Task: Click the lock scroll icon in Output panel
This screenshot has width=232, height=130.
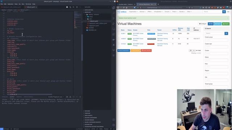Action: (x=70, y=97)
